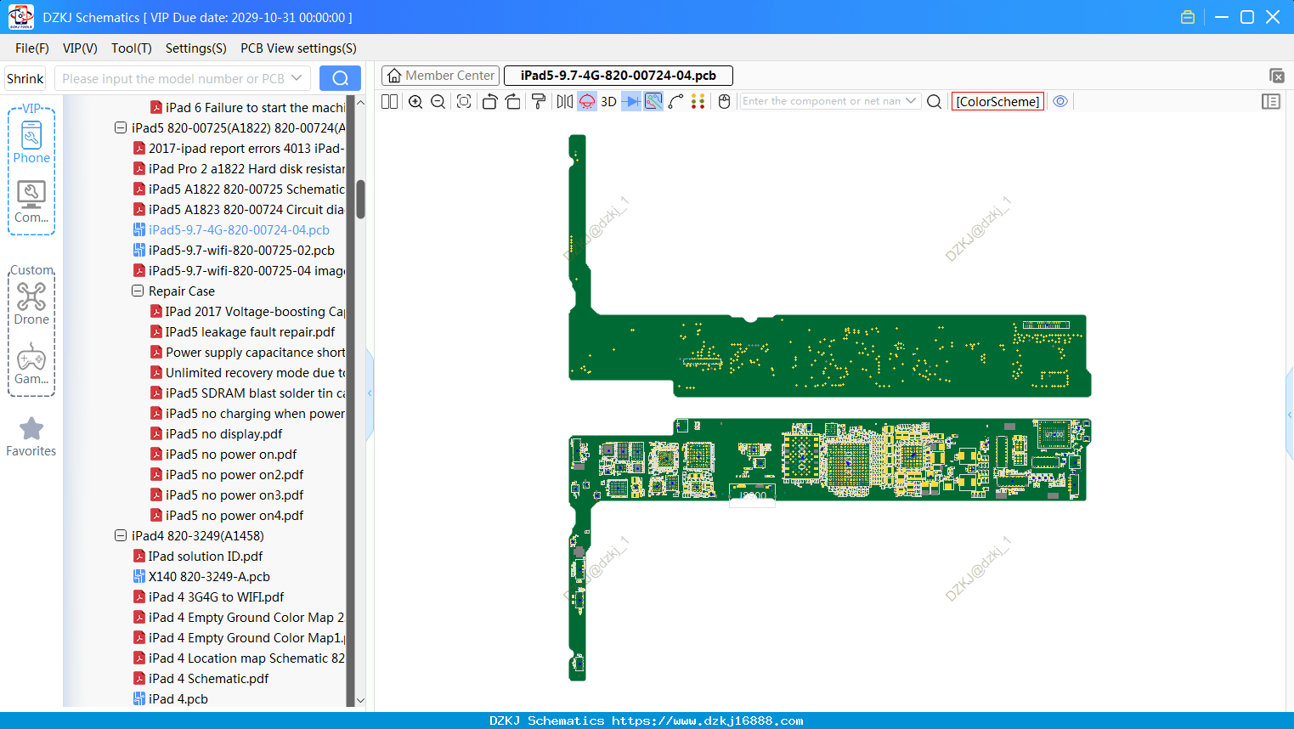This screenshot has width=1294, height=729.
Task: Open the Drone custom category
Action: click(31, 303)
